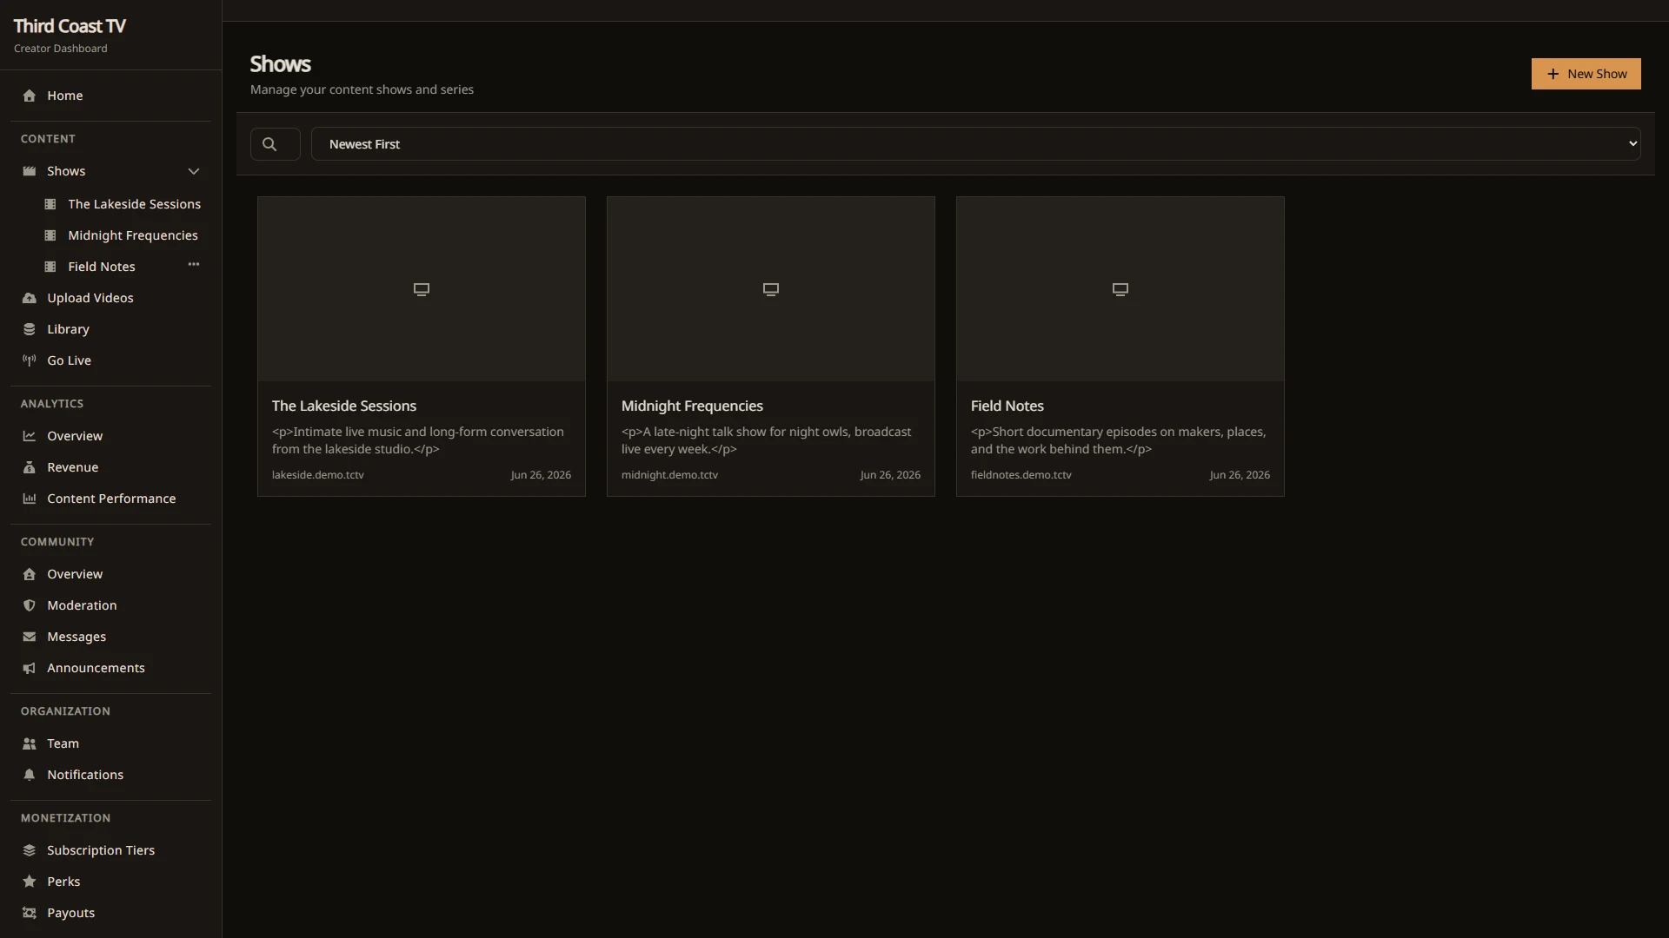Screen dimensions: 1669x938
Task: Open the Messages page
Action: 110,637
